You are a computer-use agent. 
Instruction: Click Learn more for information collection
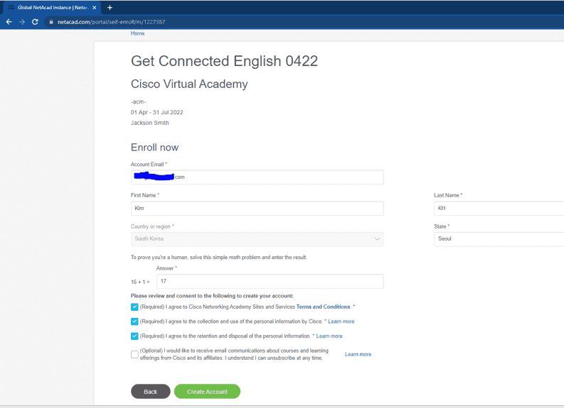[x=341, y=321]
